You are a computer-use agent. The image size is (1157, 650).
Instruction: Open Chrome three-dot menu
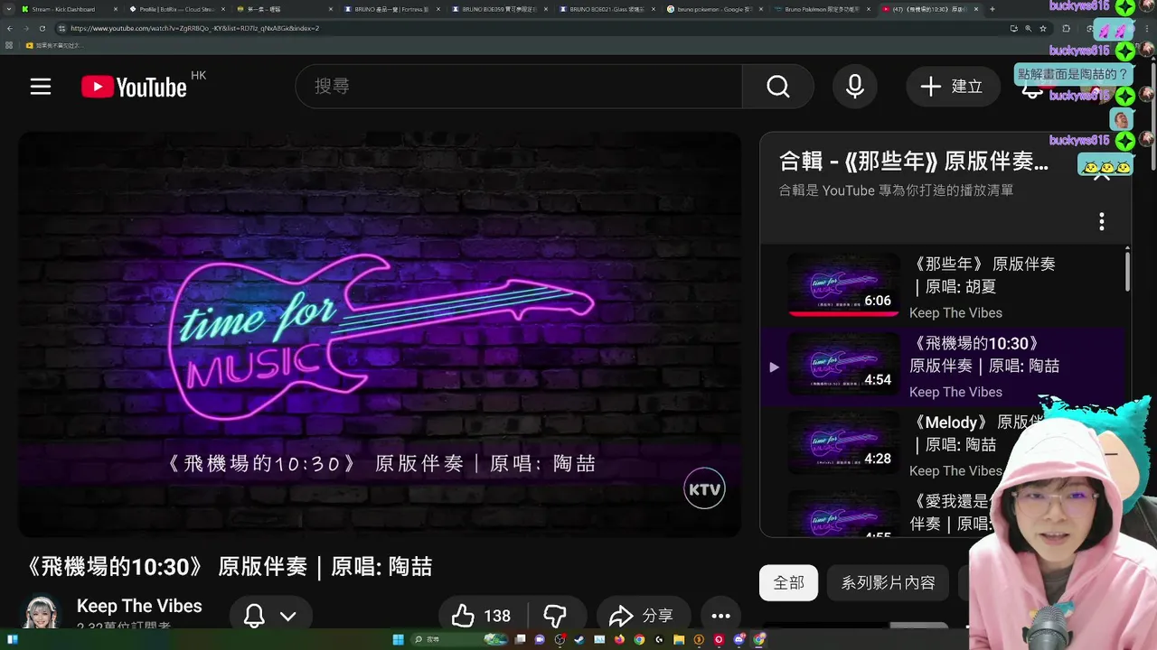1147,28
